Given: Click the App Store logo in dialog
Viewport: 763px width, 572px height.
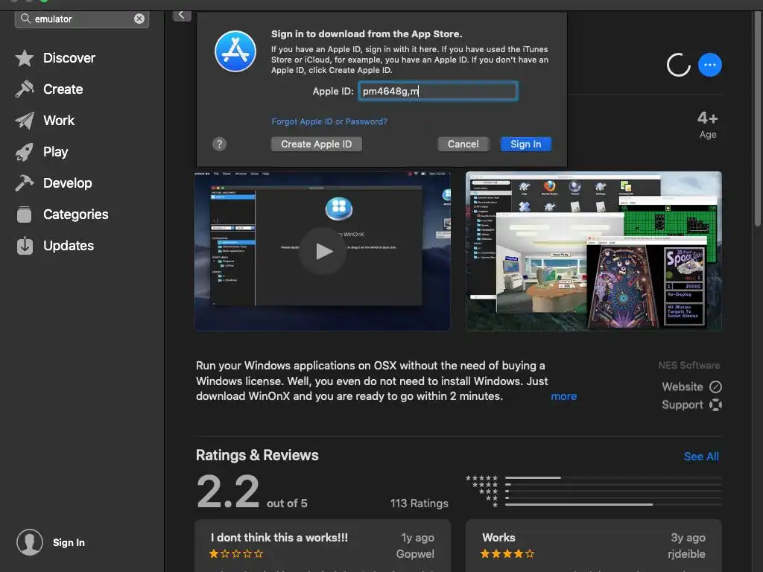Looking at the screenshot, I should click(x=235, y=51).
